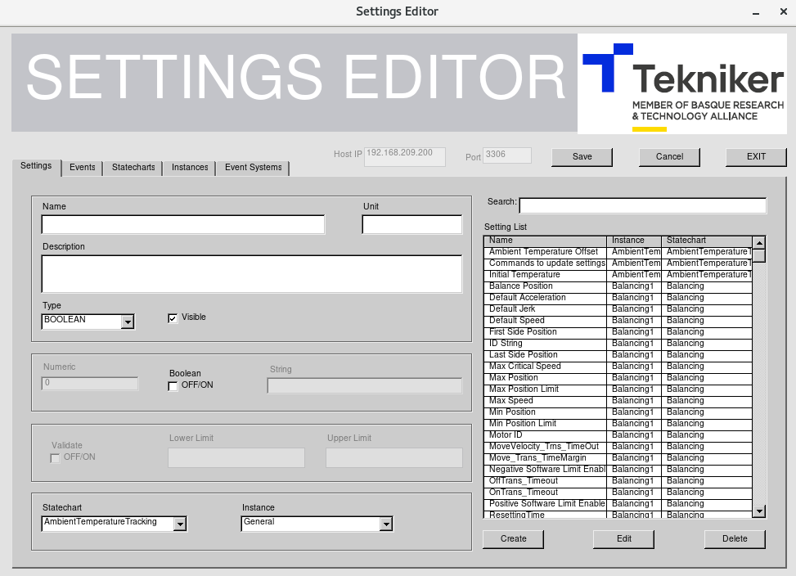Select the 'ID String' row
Image resolution: width=796 pixels, height=576 pixels.
tap(618, 344)
